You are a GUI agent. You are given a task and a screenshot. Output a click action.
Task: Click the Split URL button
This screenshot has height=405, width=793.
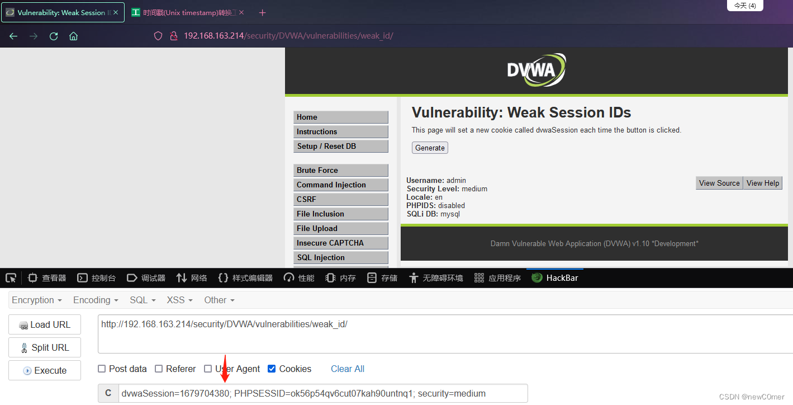click(45, 347)
